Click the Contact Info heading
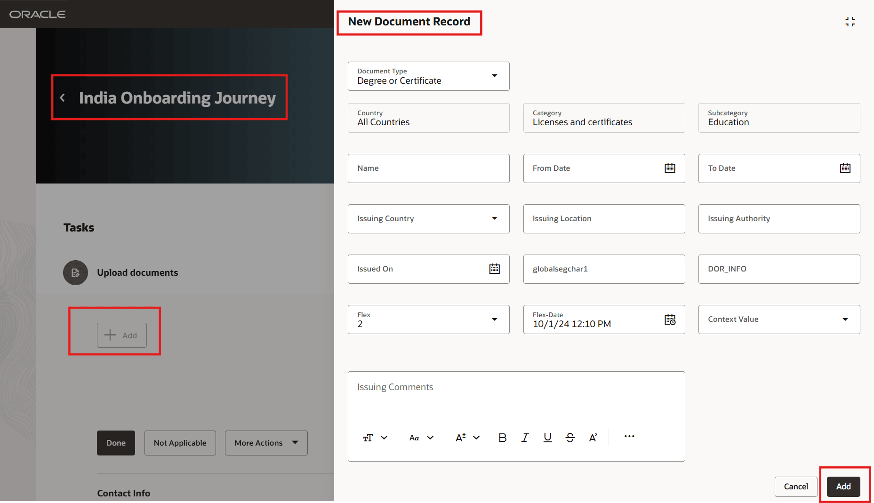The width and height of the screenshot is (874, 503). 124,493
